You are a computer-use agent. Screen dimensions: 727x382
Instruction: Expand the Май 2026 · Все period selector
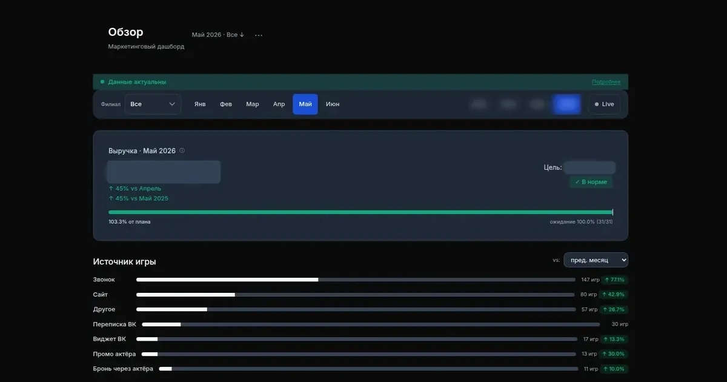pos(218,35)
